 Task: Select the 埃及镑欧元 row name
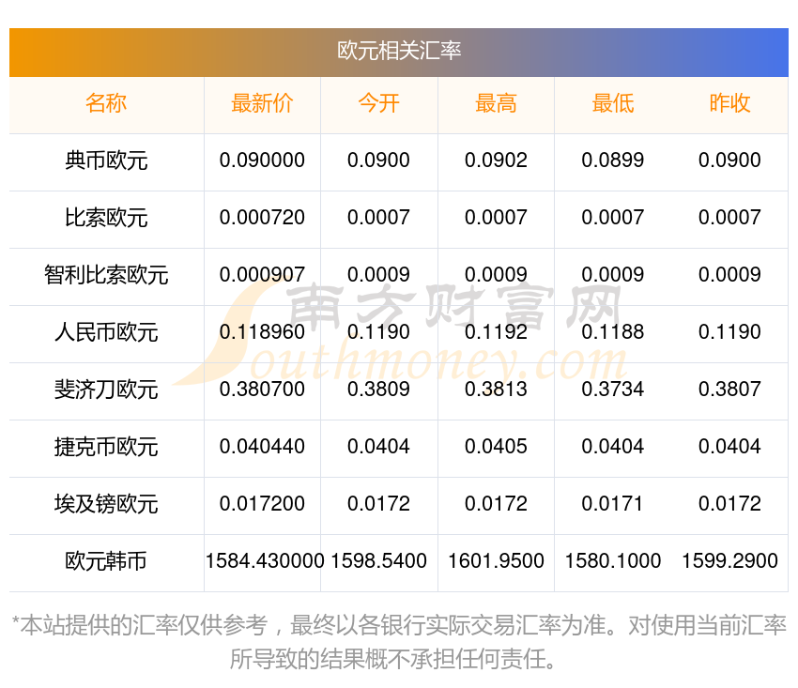(x=106, y=504)
